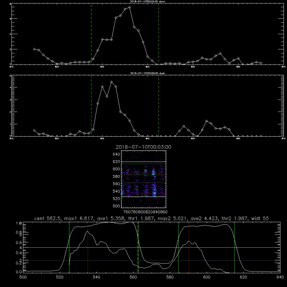Viewport: 287px width, 287px height.
Task: Click bottom profile y-axis label '0.4'
Action: point(19,253)
